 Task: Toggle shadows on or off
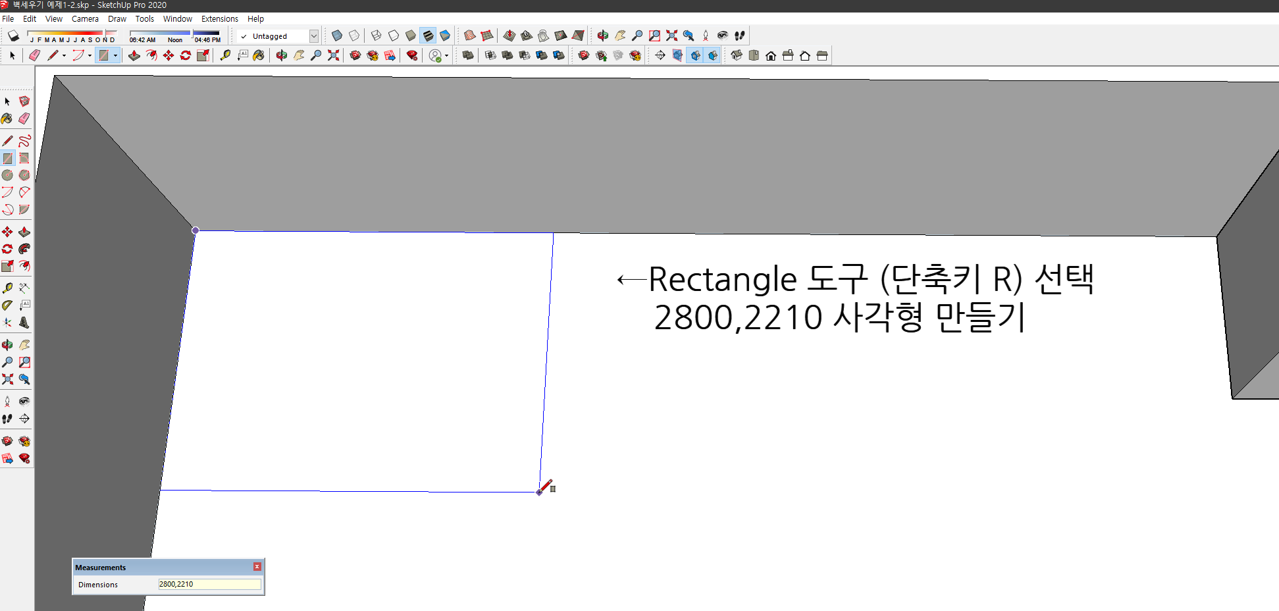tap(13, 36)
